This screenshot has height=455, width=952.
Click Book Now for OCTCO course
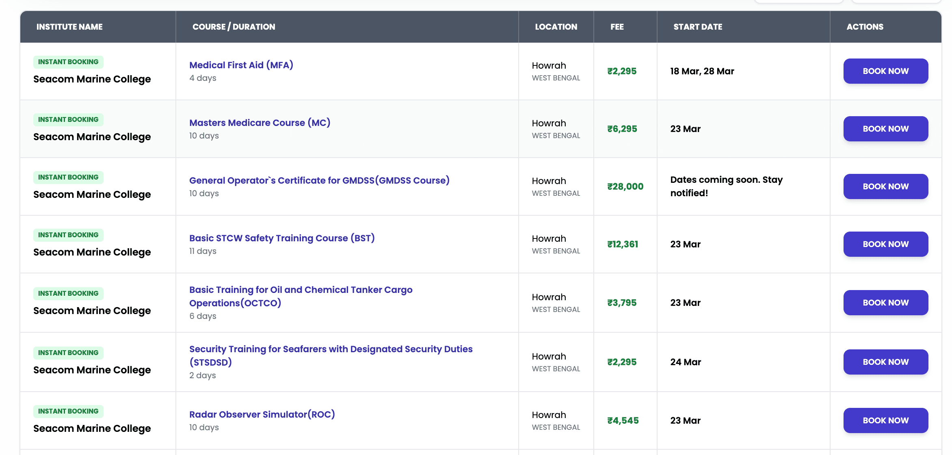885,303
